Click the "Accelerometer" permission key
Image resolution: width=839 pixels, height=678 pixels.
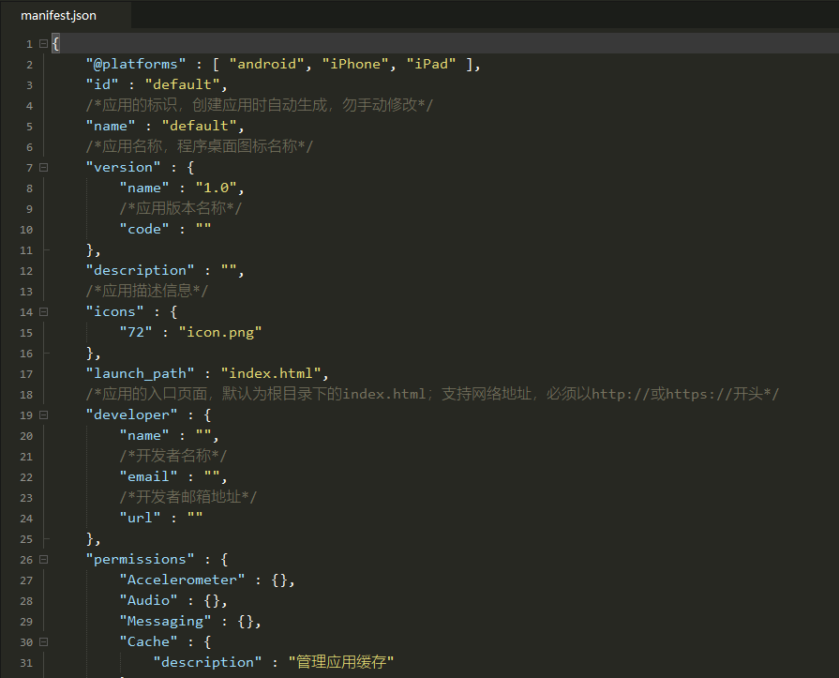coord(183,580)
